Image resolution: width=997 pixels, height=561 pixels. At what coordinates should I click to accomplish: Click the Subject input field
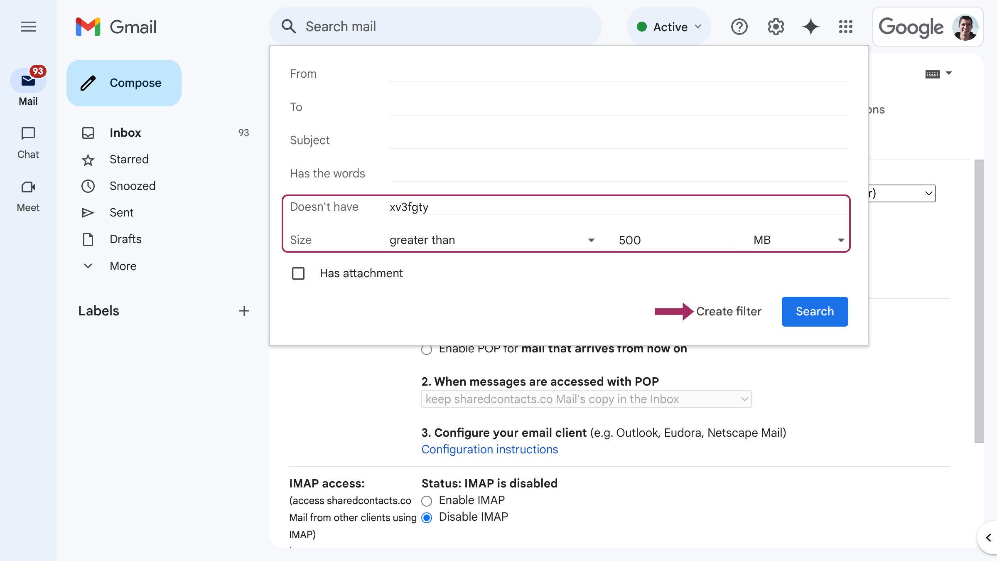(618, 140)
